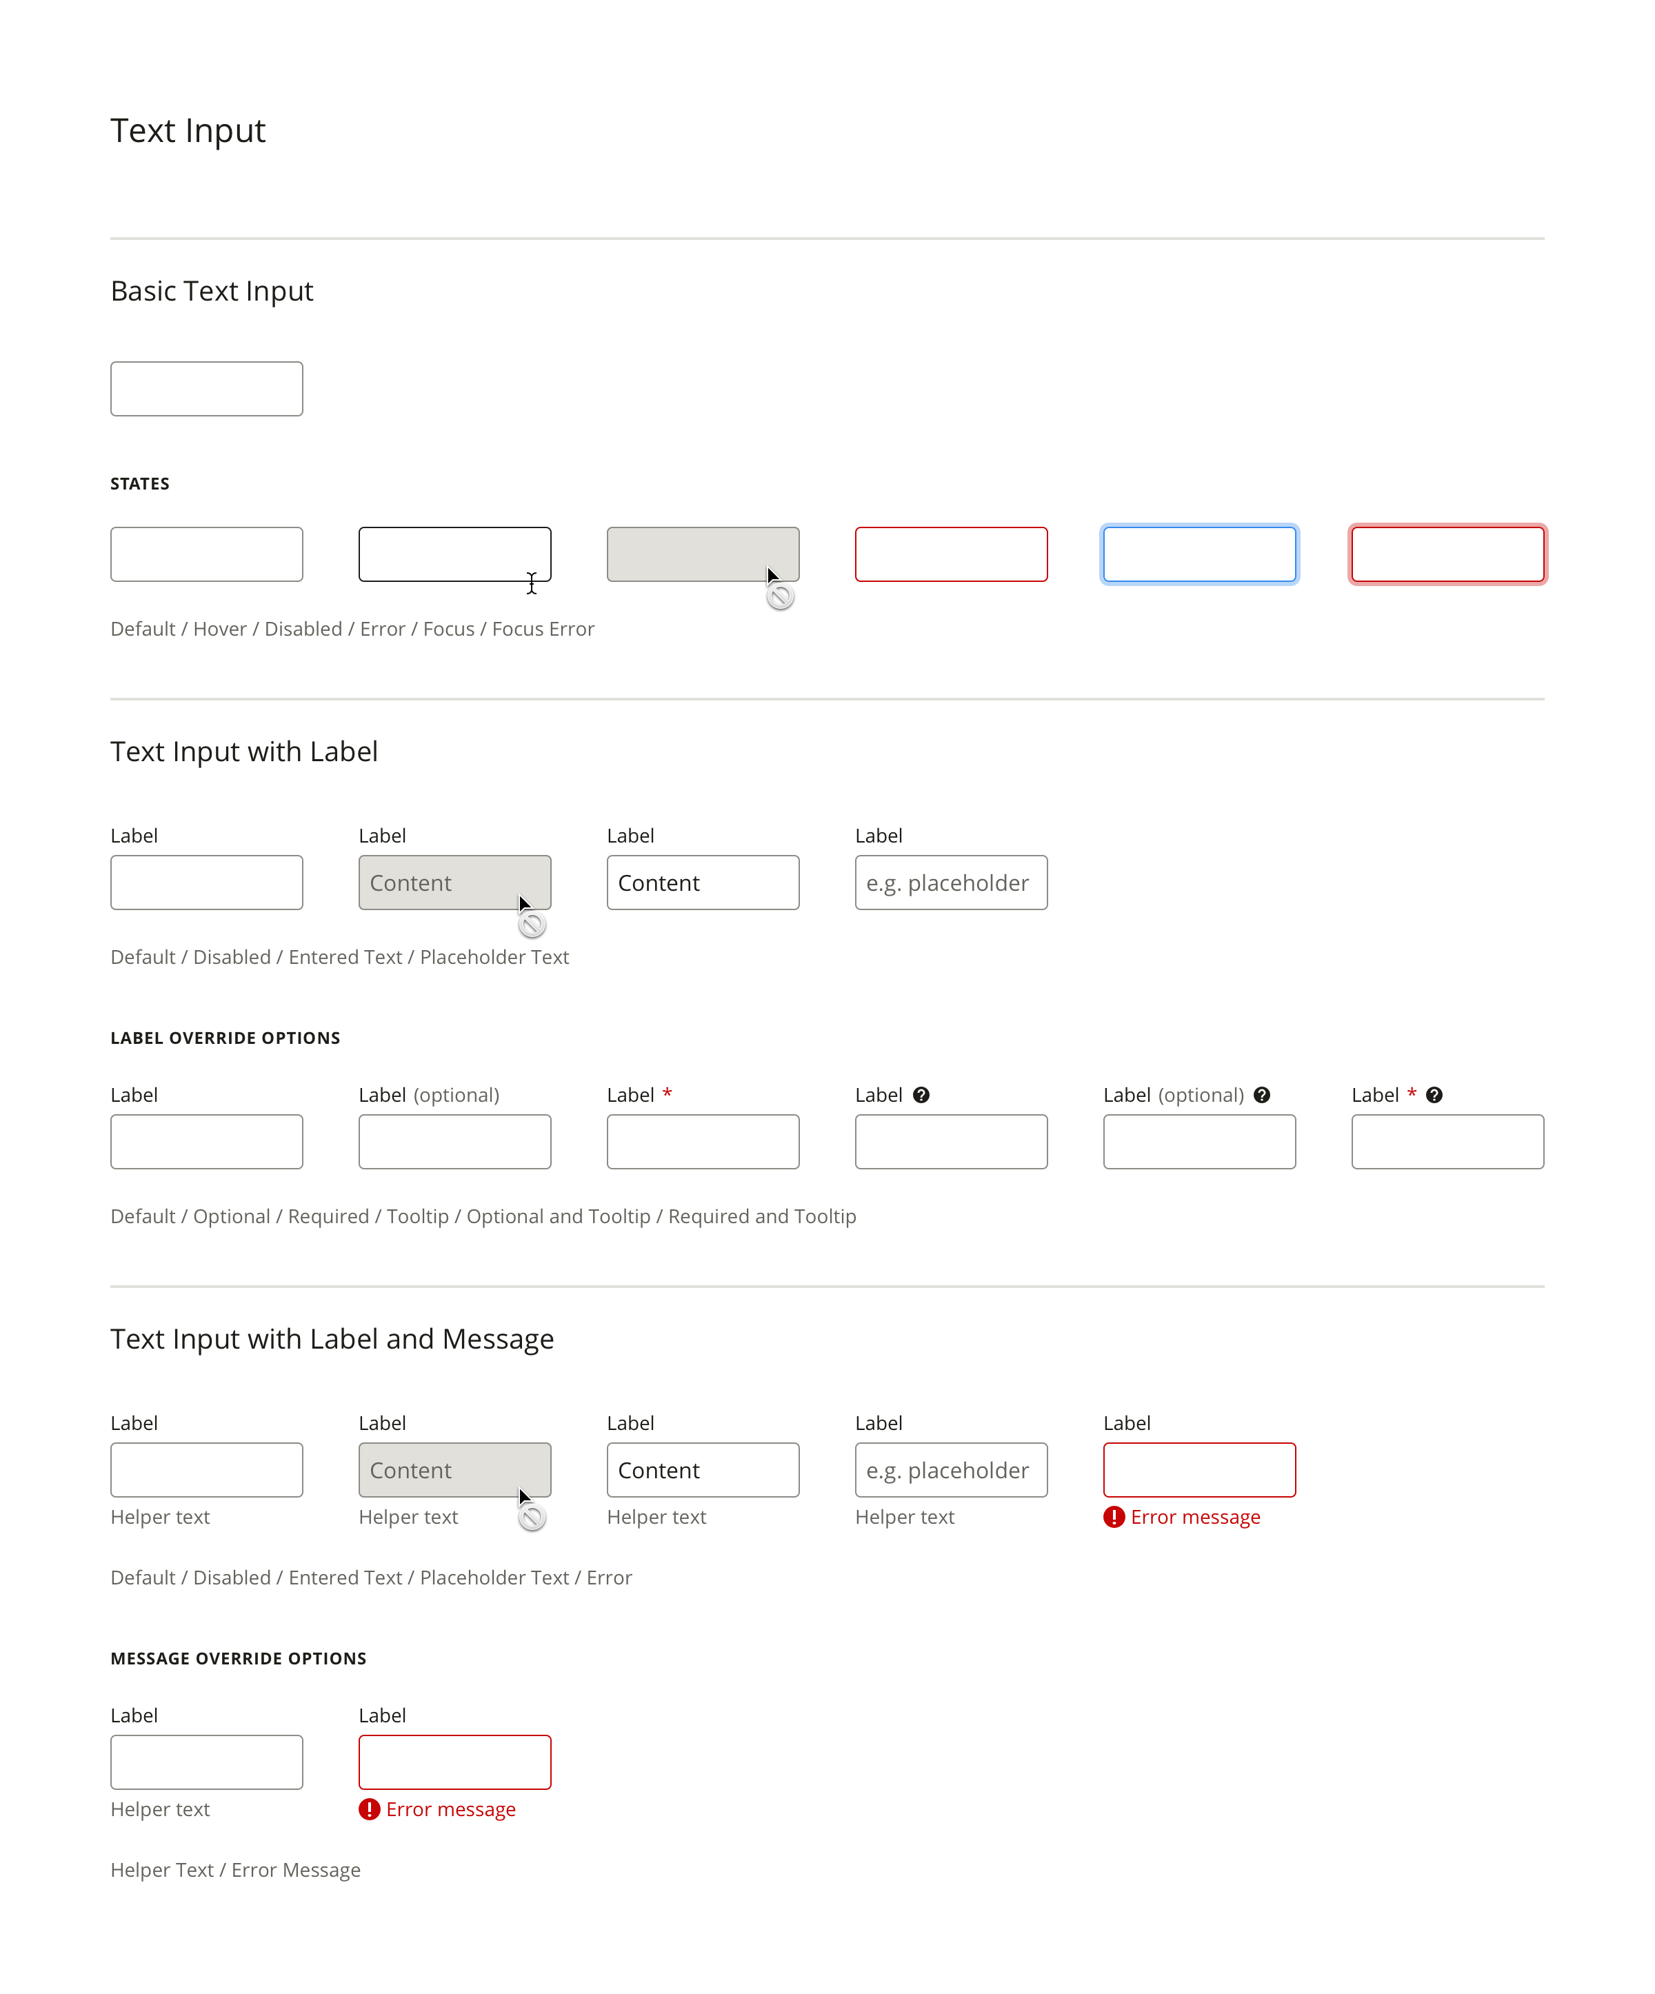Click the Basic Text Input field
Viewport: 1655px width, 1994px height.
(x=206, y=388)
